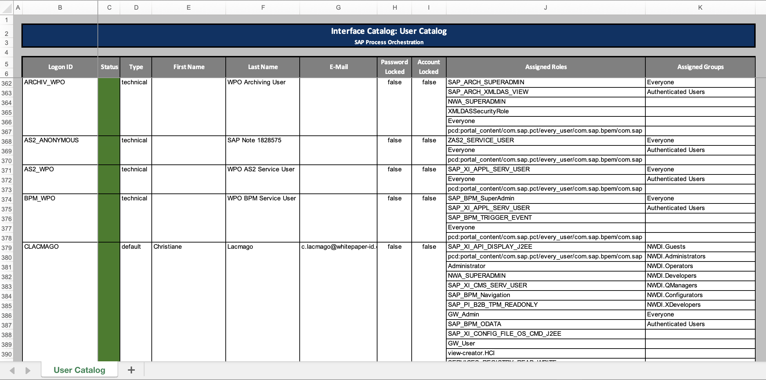Select the NWDI.Configurators group cell
This screenshot has height=380, width=766.
(x=700, y=295)
